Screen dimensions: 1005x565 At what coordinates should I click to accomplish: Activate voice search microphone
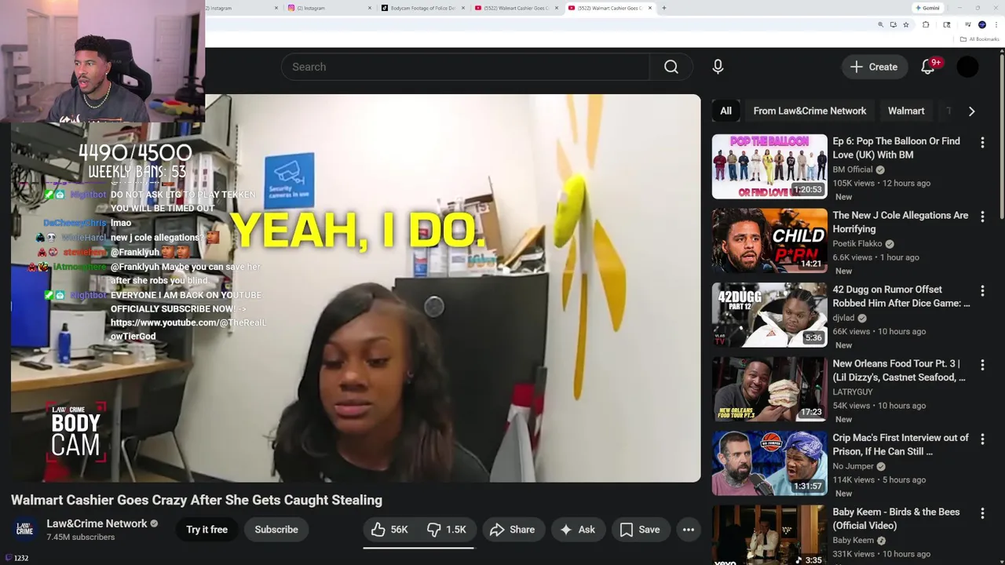718,67
